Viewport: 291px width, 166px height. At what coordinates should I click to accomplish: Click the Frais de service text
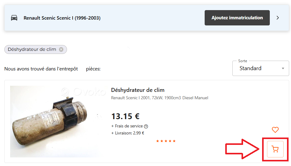click(129, 126)
